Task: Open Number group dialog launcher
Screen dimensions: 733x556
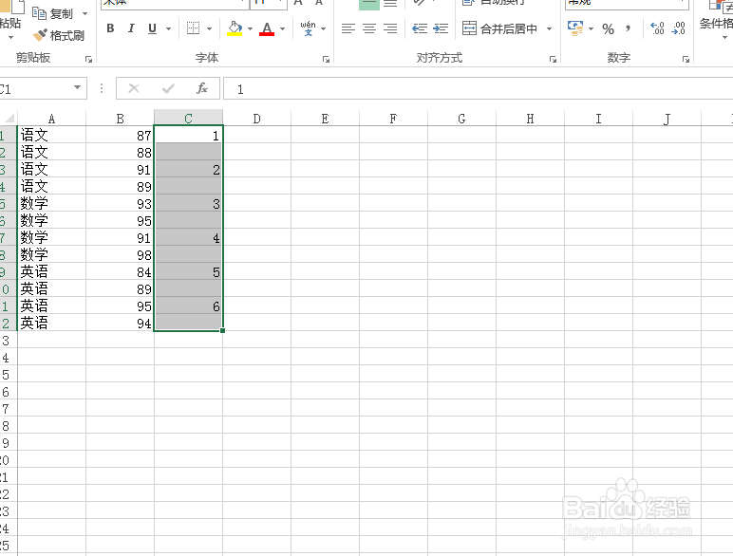Action: 686,60
